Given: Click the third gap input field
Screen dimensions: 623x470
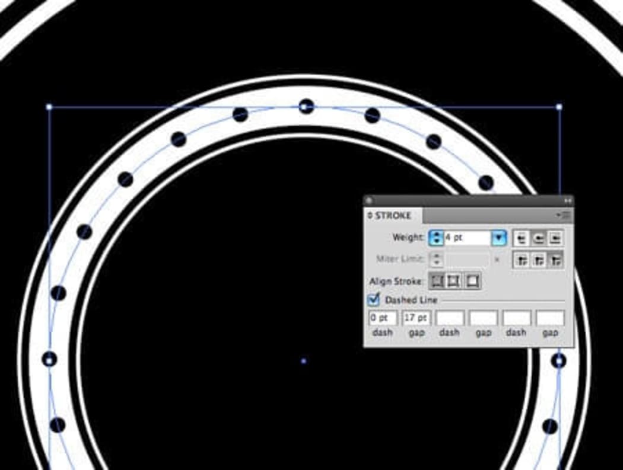Looking at the screenshot, I should (550, 318).
